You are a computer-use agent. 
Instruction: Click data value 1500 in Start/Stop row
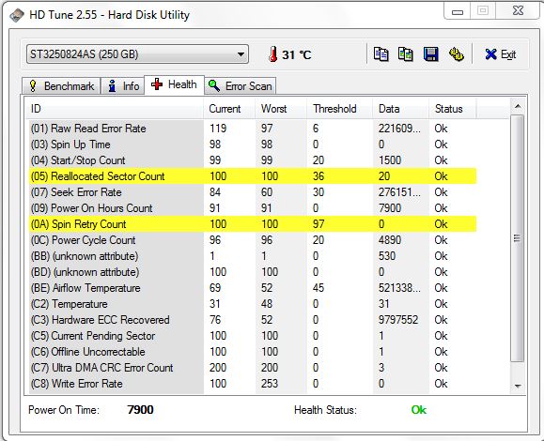pos(390,160)
